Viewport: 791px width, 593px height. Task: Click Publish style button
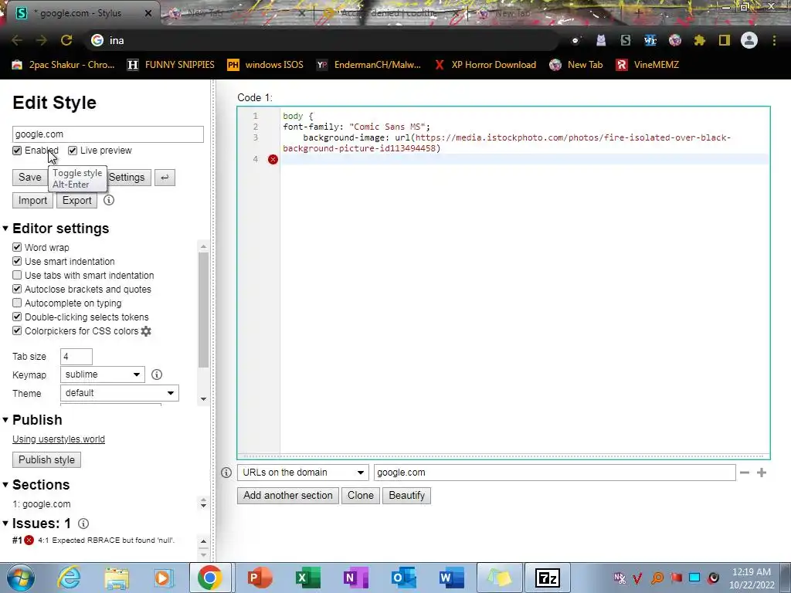(46, 460)
